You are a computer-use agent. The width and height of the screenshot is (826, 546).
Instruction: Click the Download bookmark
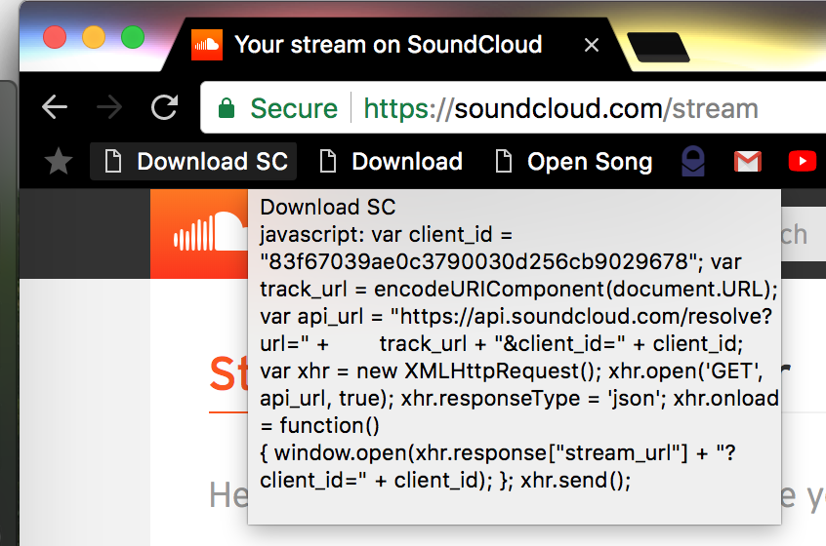pyautogui.click(x=392, y=162)
